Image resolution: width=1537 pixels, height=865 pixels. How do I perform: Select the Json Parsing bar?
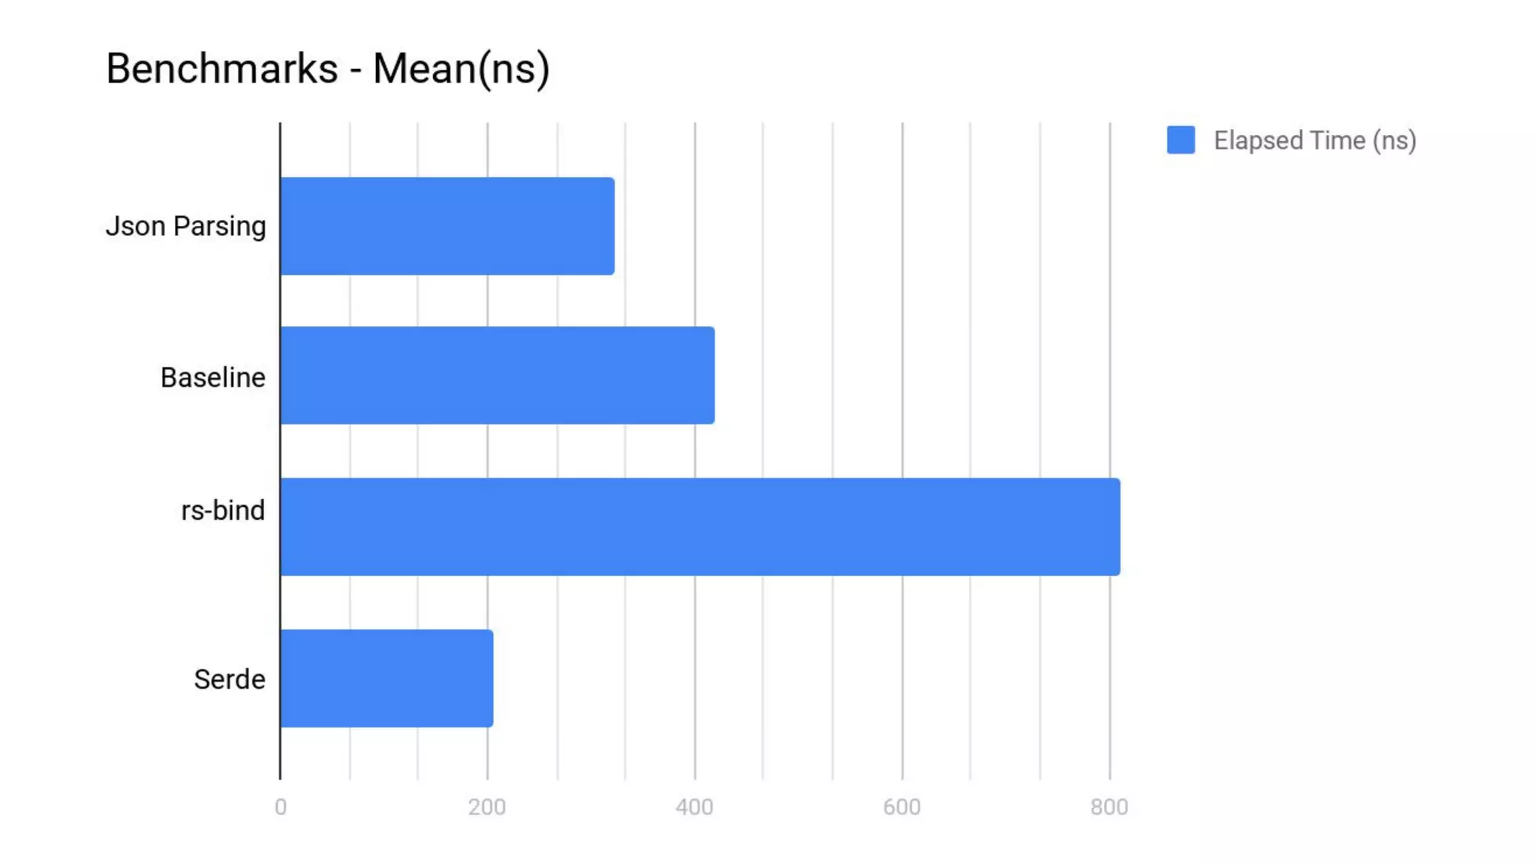(x=447, y=226)
